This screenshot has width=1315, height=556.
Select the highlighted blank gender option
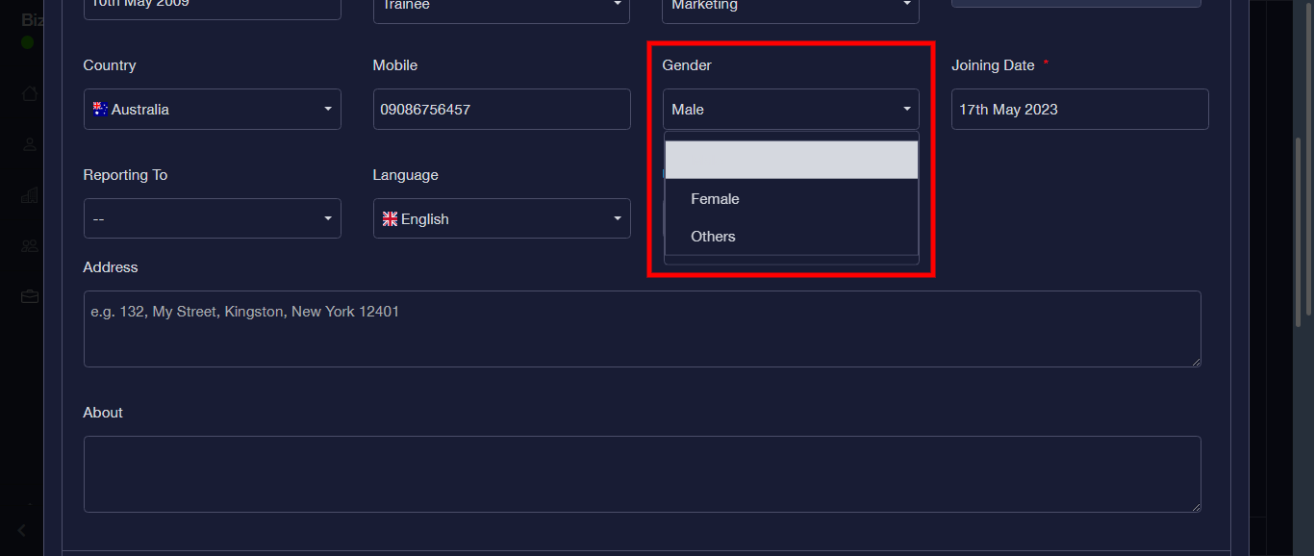click(791, 161)
